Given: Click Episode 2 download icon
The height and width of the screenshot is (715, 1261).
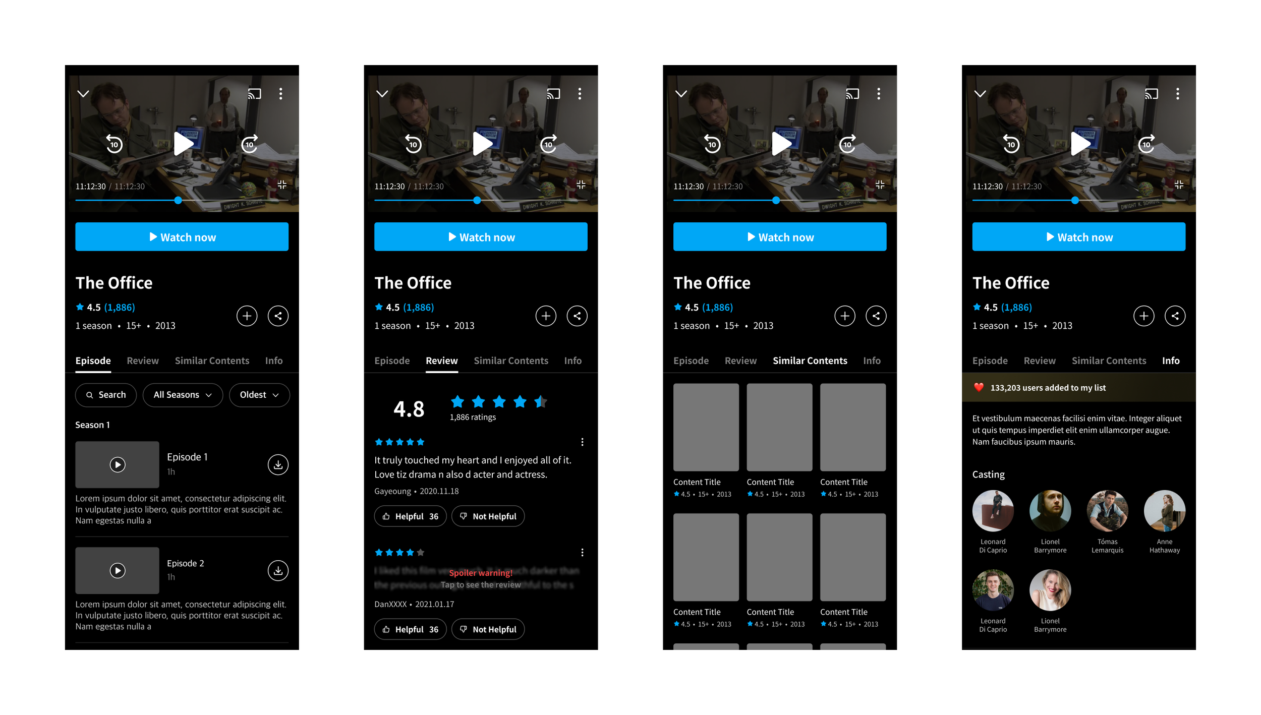Looking at the screenshot, I should pos(278,570).
